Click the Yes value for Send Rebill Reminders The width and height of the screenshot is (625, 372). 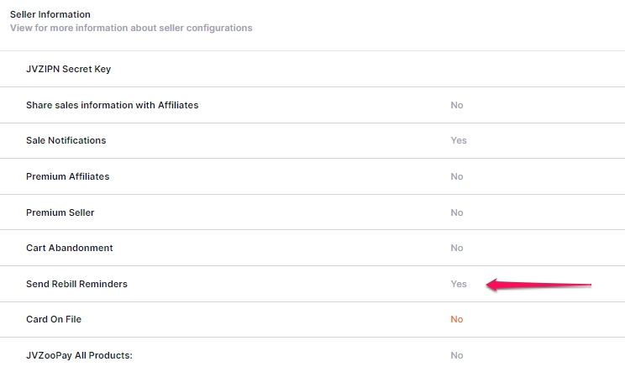pos(459,284)
